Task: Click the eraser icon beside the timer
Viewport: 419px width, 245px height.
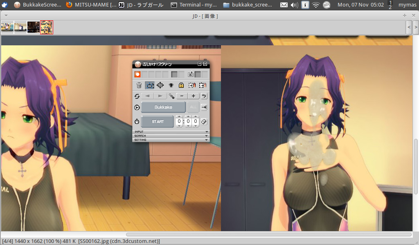Action: (204, 122)
